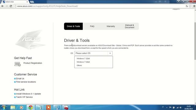Open File Explorer from taskbar
Image resolution: width=196 pixels, height=110 pixels.
point(13,107)
